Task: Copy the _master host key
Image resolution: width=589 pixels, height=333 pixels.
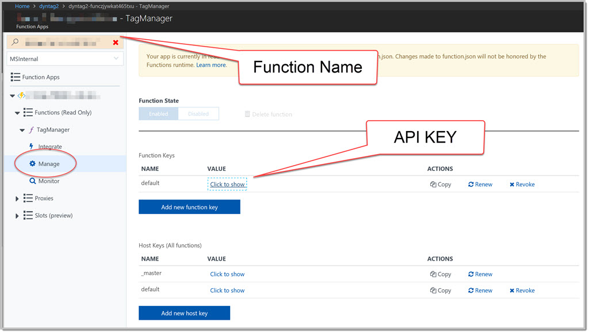Action: 441,274
